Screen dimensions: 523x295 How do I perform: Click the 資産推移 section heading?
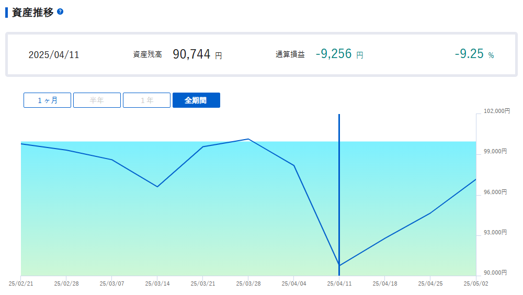coord(32,13)
